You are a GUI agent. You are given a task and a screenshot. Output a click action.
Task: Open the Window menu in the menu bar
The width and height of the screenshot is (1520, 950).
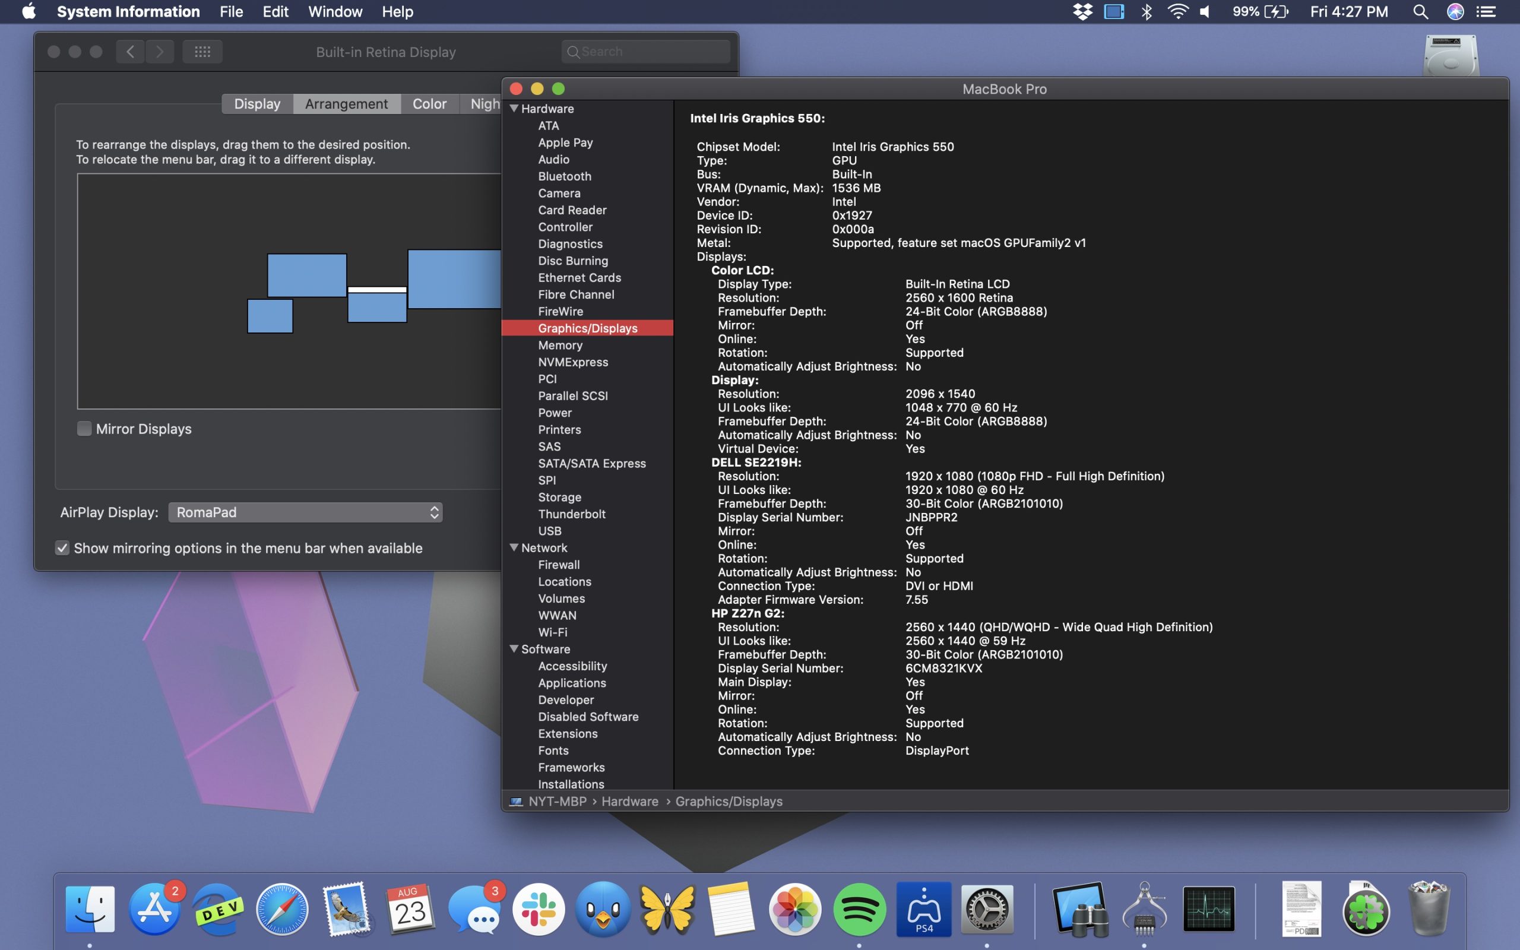(x=335, y=11)
